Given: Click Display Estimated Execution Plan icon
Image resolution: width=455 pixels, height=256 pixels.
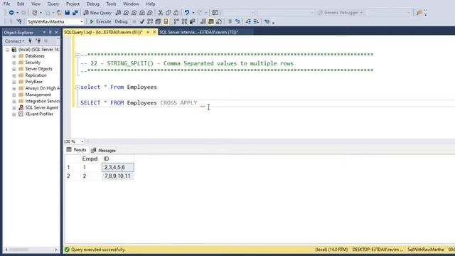Looking at the screenshot, I should pyautogui.click(x=150, y=21).
